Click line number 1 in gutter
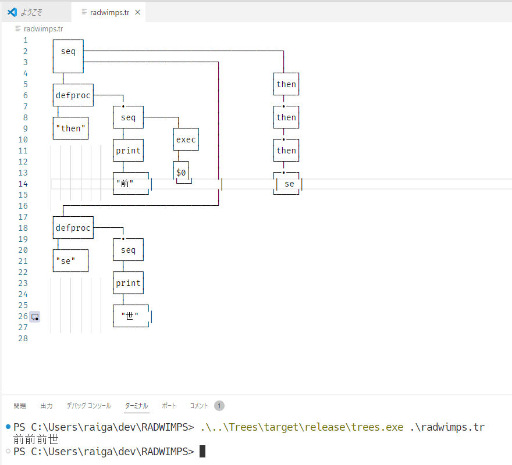Screen dimensions: 512x465 coord(25,41)
